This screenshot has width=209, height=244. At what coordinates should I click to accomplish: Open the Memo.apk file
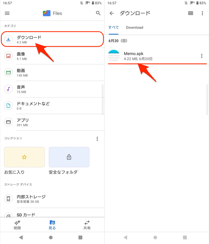152,56
